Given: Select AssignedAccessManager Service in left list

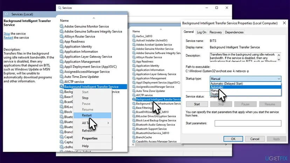Looking at the screenshot, I should (87, 71).
